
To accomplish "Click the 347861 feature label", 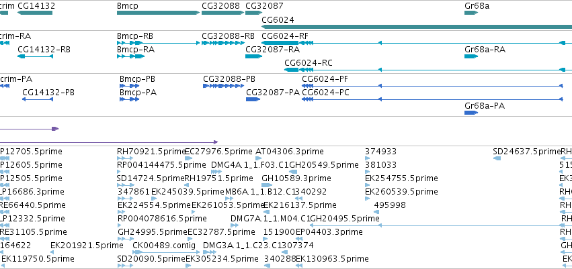I will click(134, 191).
